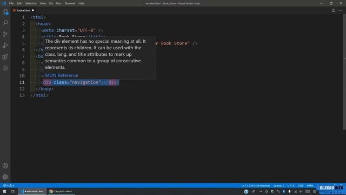Open the Run menu
Screen dimensions: 346x195
58,3
